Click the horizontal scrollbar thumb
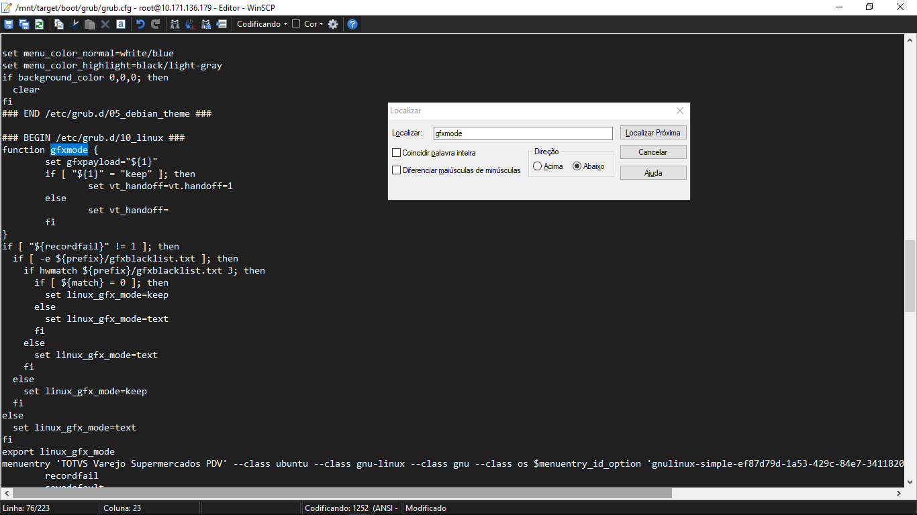Image resolution: width=917 pixels, height=515 pixels. pos(342,494)
